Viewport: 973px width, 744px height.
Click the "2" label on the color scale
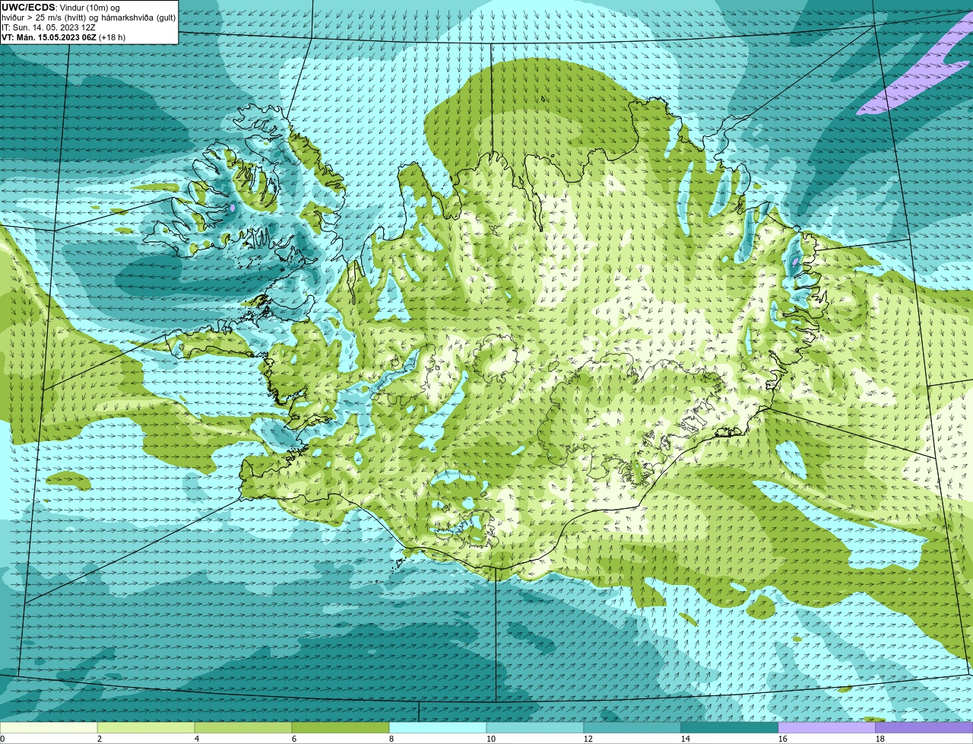point(100,739)
